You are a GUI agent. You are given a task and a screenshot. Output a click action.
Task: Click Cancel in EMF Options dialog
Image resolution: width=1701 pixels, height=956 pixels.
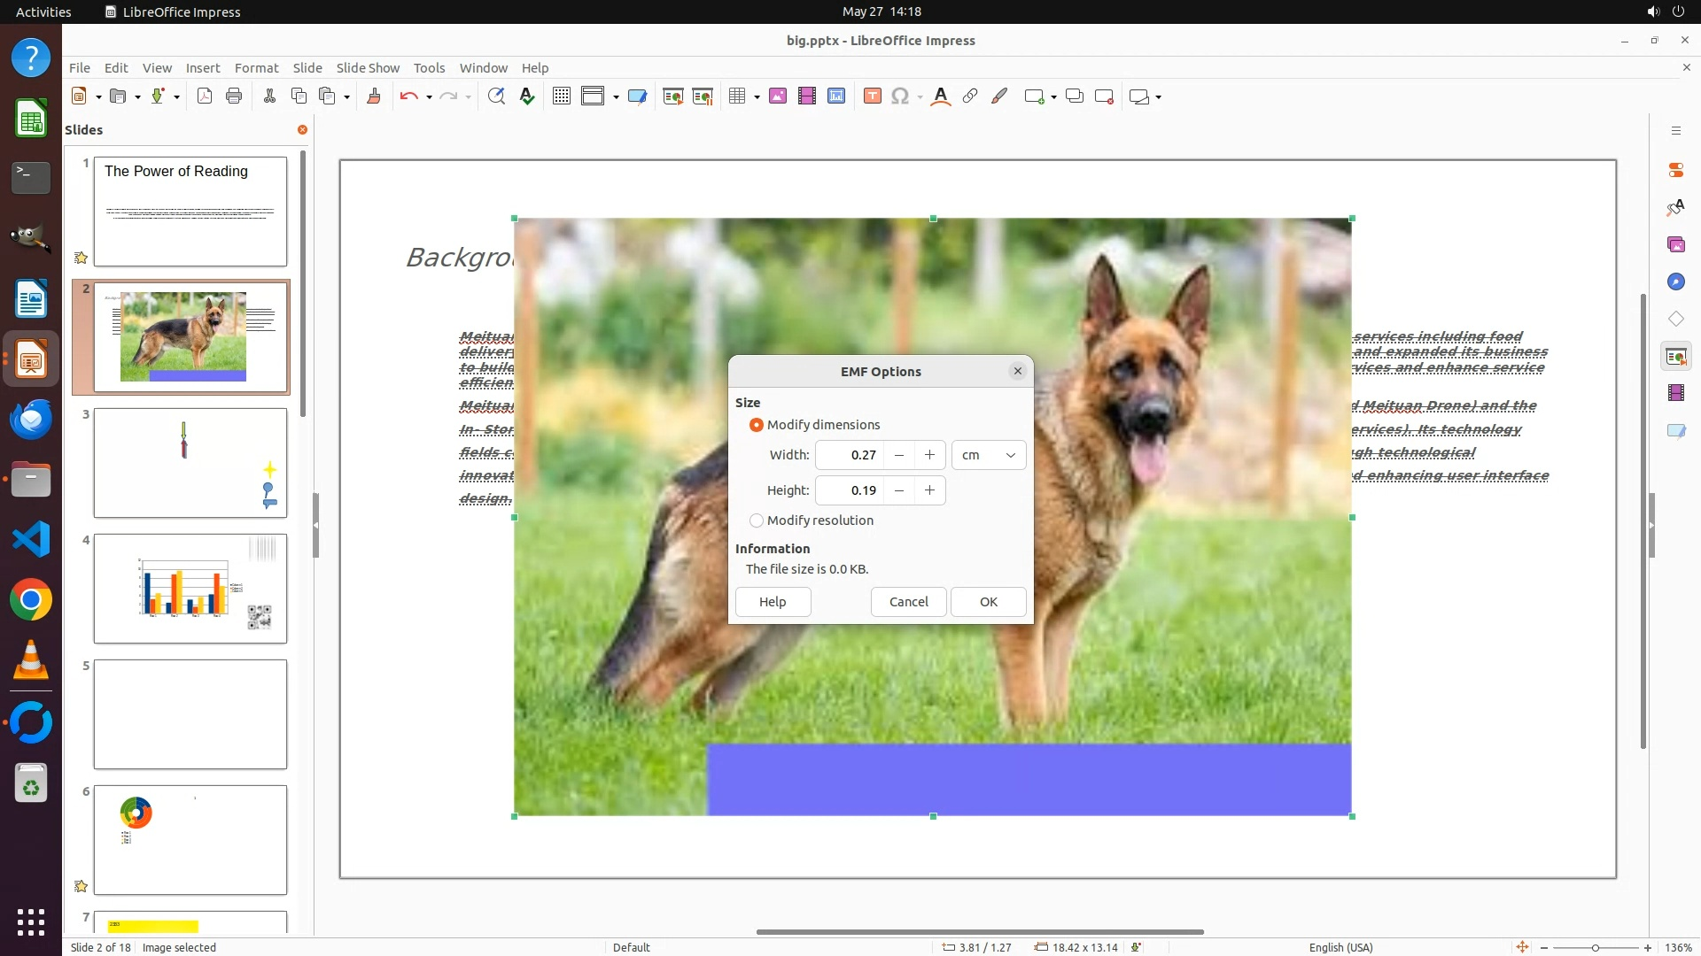(x=908, y=602)
